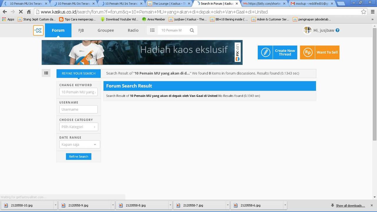This screenshot has width=377, height=212.
Task: Stop loading the page
Action: coord(21,12)
